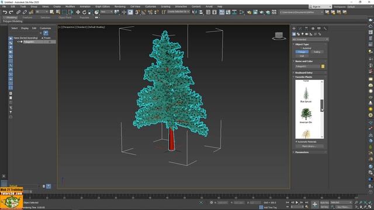Toggle Percent Snap
Image resolution: width=374 pixels, height=210 pixels.
[150, 12]
